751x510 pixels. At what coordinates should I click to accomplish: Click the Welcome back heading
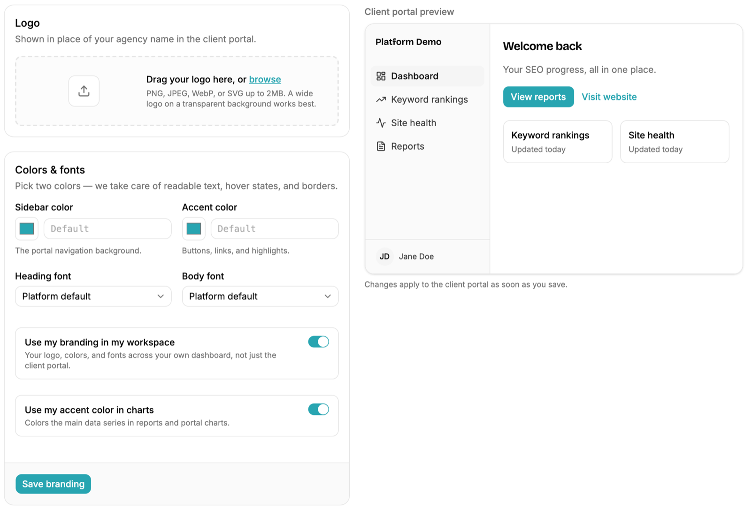click(542, 46)
